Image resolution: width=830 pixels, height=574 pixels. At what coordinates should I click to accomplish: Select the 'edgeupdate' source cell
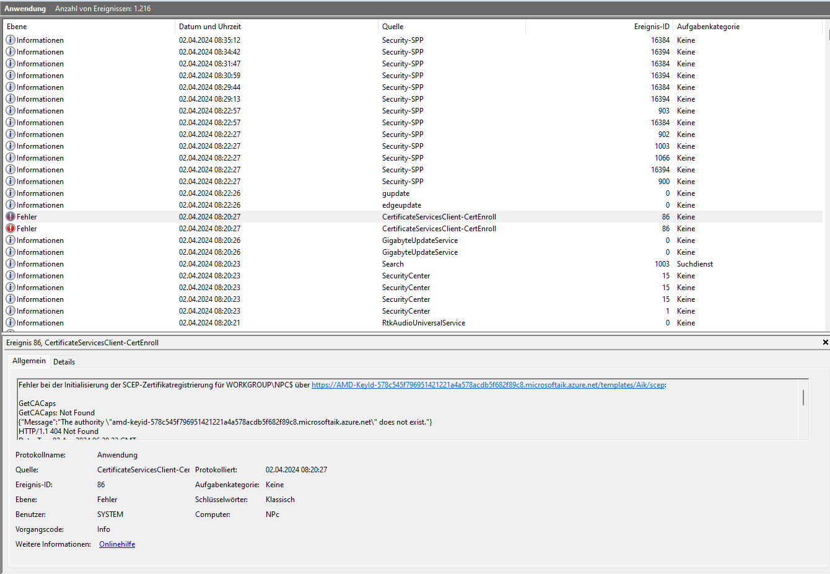pos(401,205)
